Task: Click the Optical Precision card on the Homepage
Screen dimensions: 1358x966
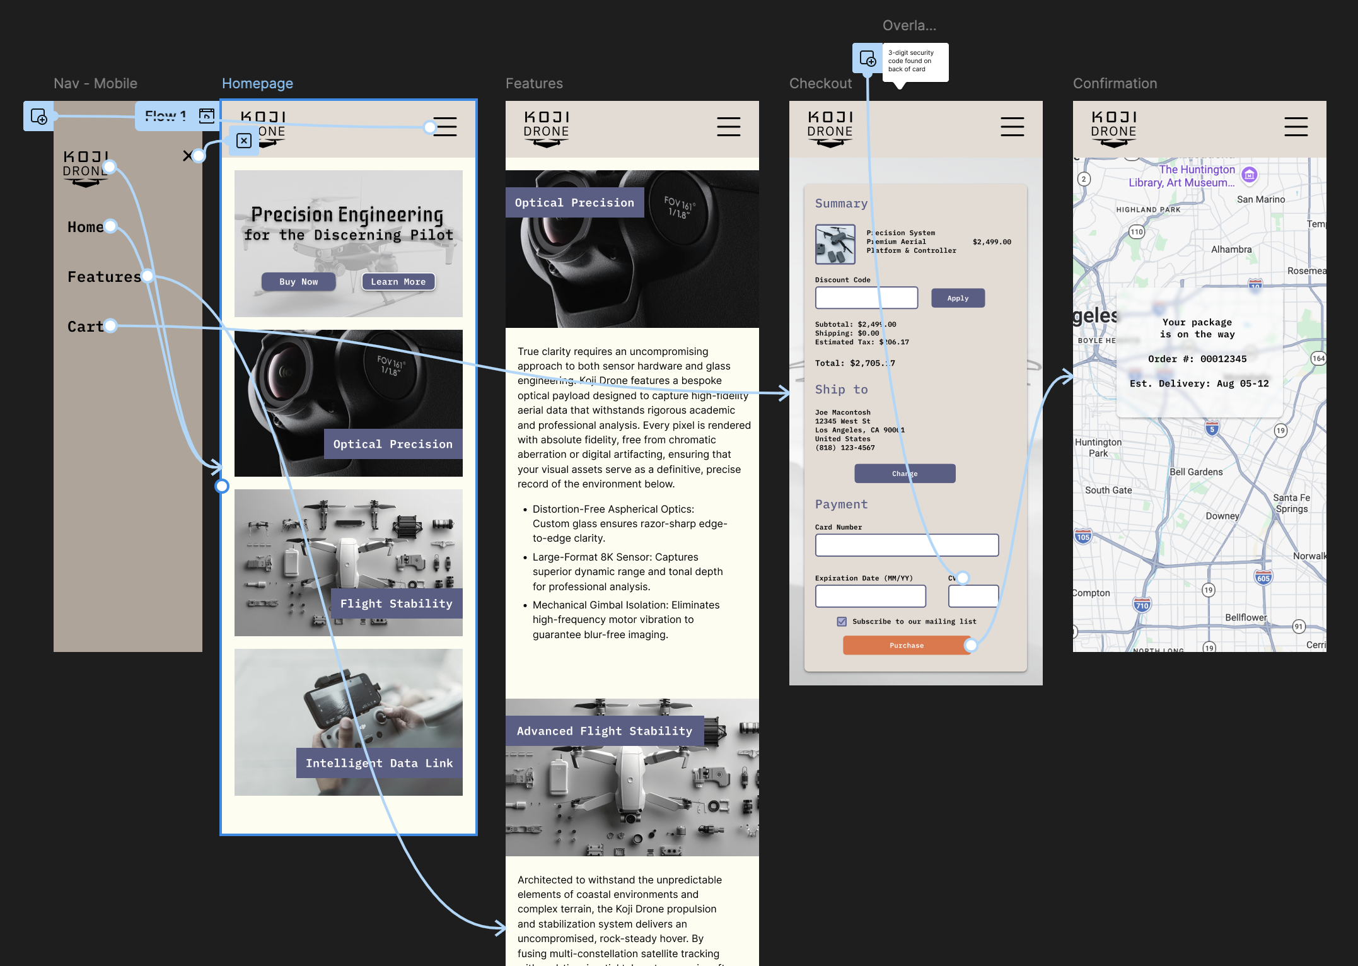Action: coord(349,403)
